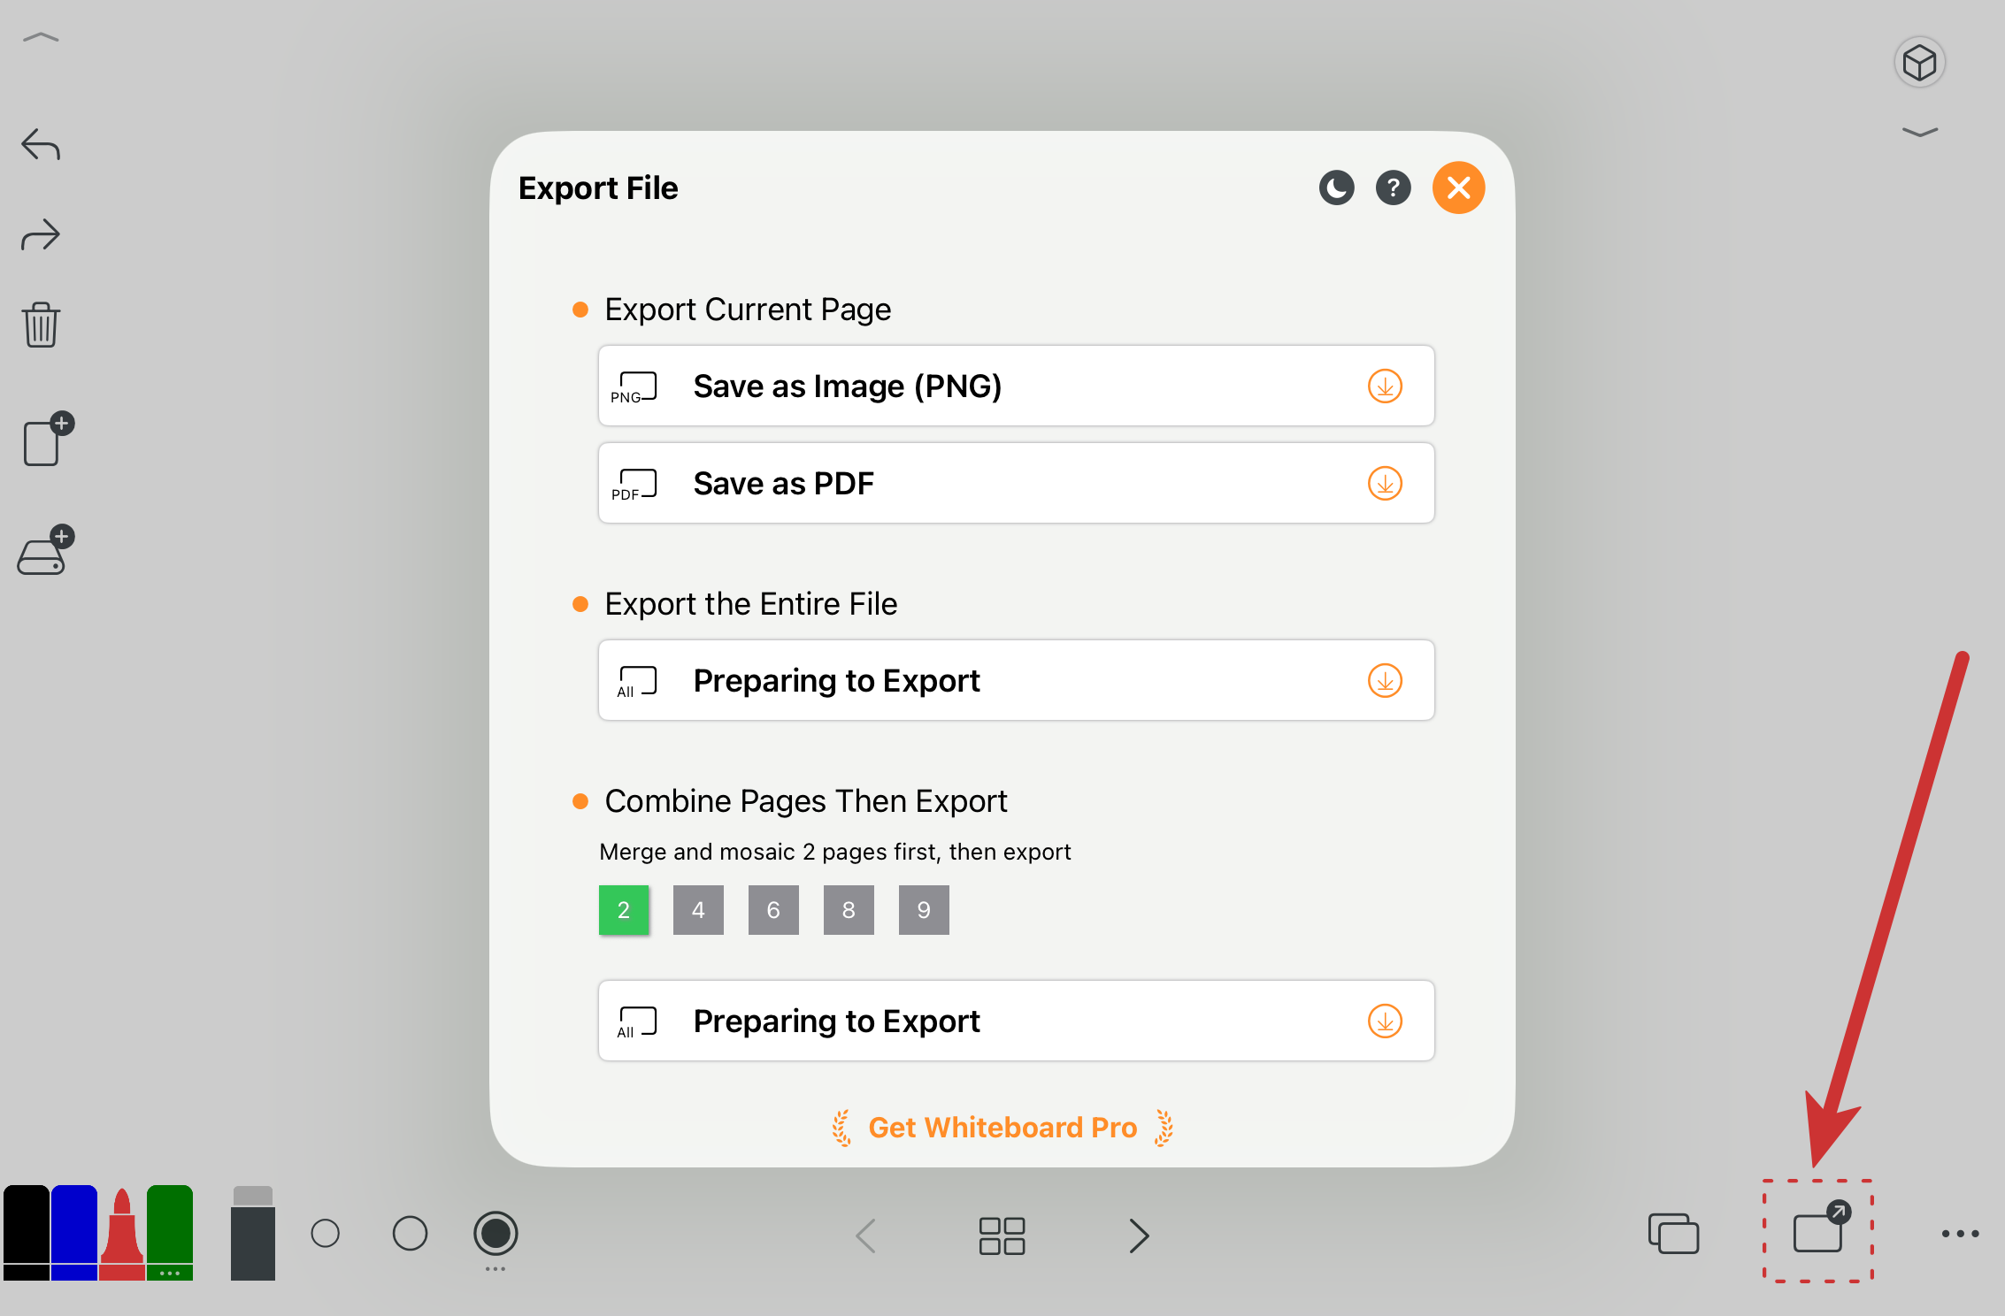
Task: Collapse the toolbar with the top-right chevron
Action: tap(1918, 131)
